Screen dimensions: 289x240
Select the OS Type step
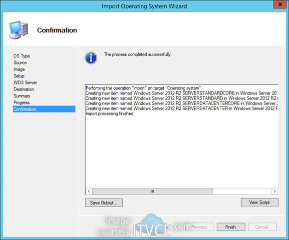point(21,56)
